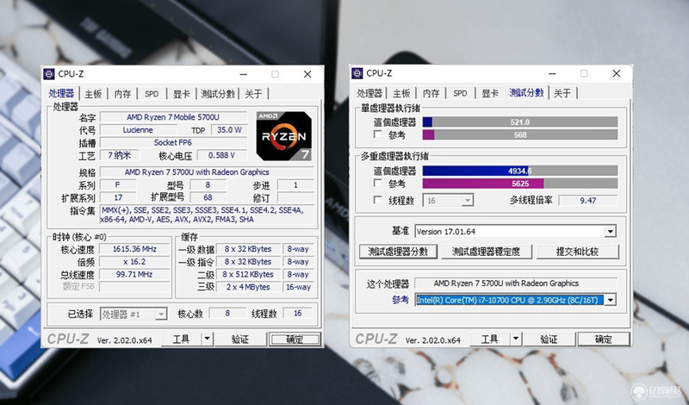Click 确定 button in left window

coord(295,339)
